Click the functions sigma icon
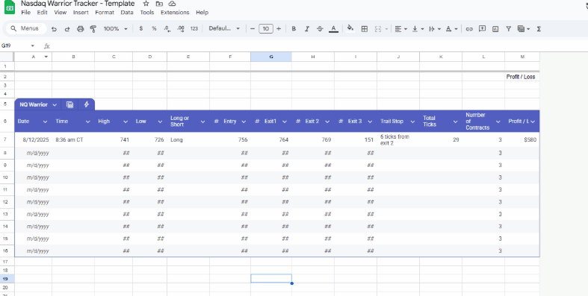The width and height of the screenshot is (588, 296). (x=539, y=29)
